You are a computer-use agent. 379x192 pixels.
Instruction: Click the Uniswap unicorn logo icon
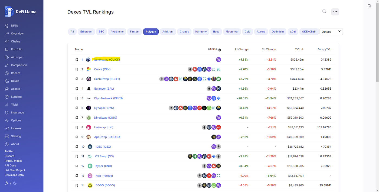(89, 127)
